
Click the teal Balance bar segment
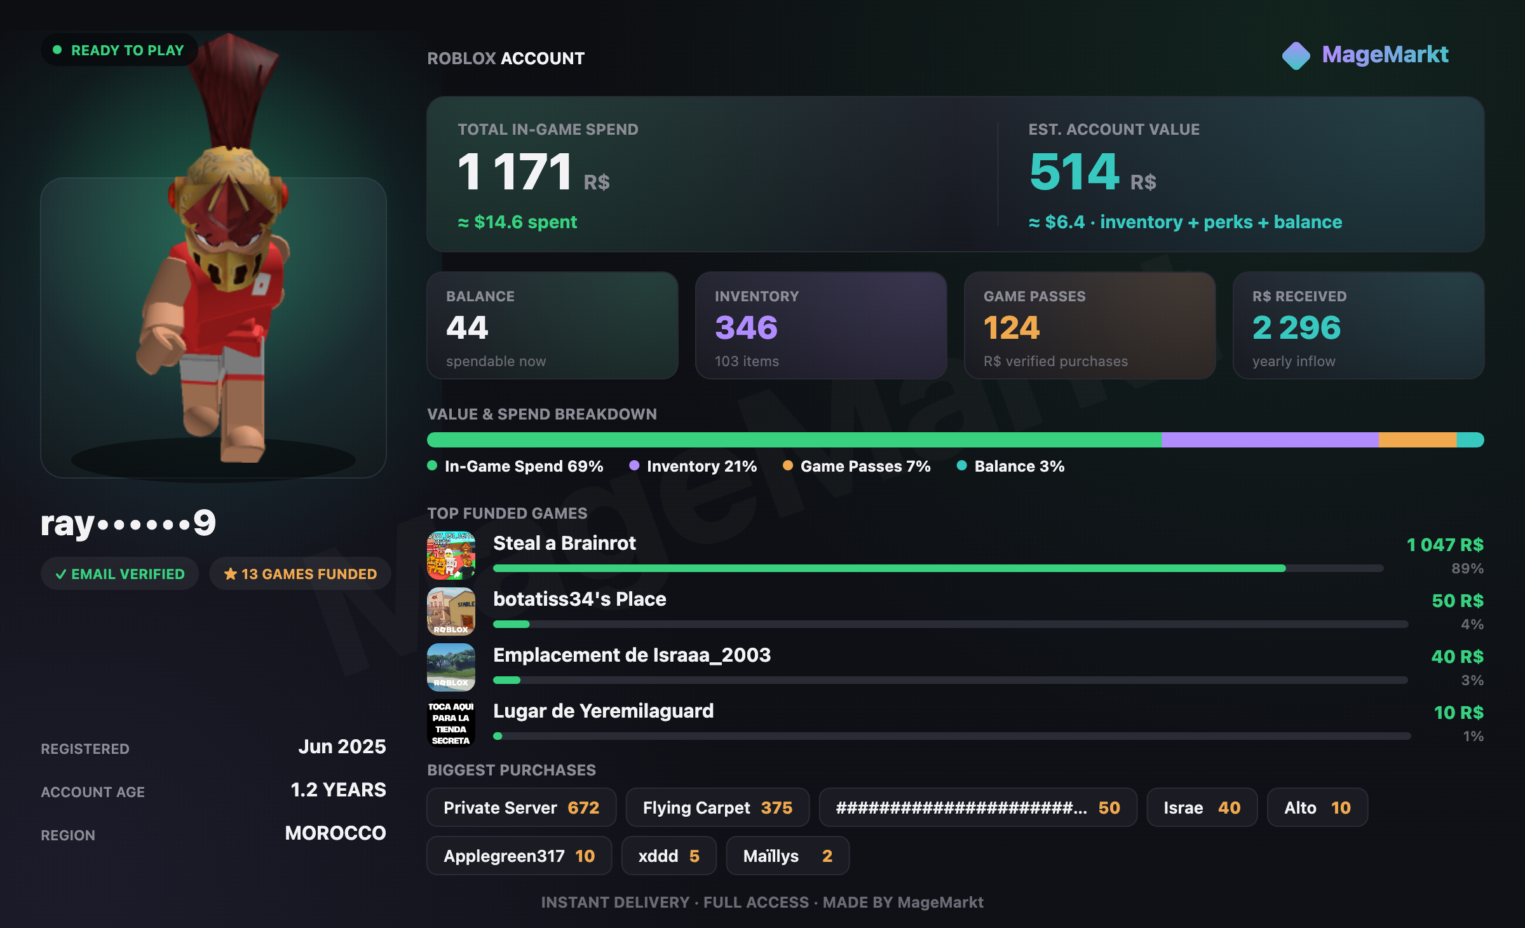1470,440
